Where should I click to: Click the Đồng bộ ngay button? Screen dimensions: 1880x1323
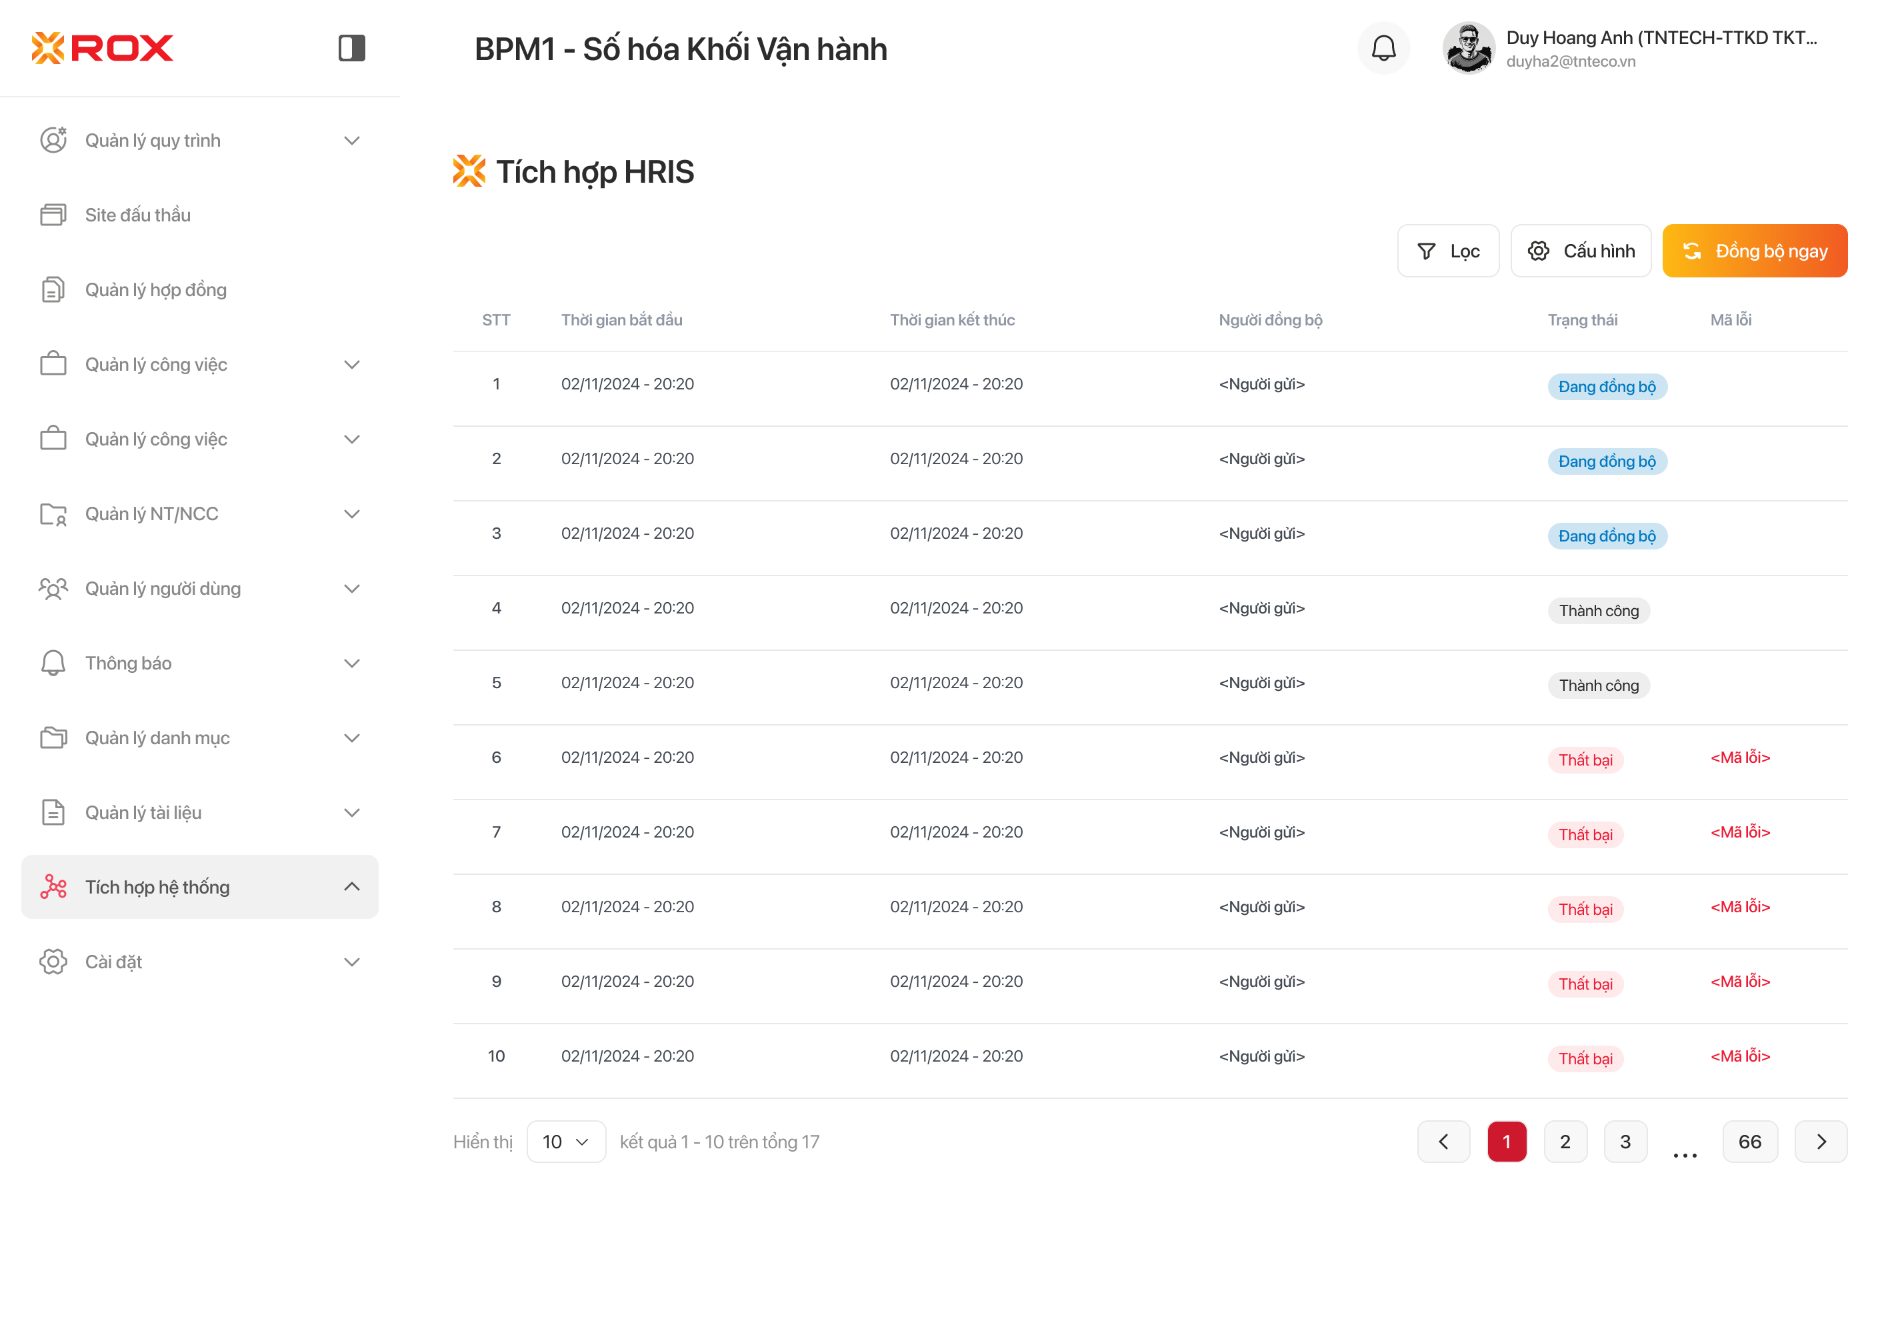click(1754, 251)
